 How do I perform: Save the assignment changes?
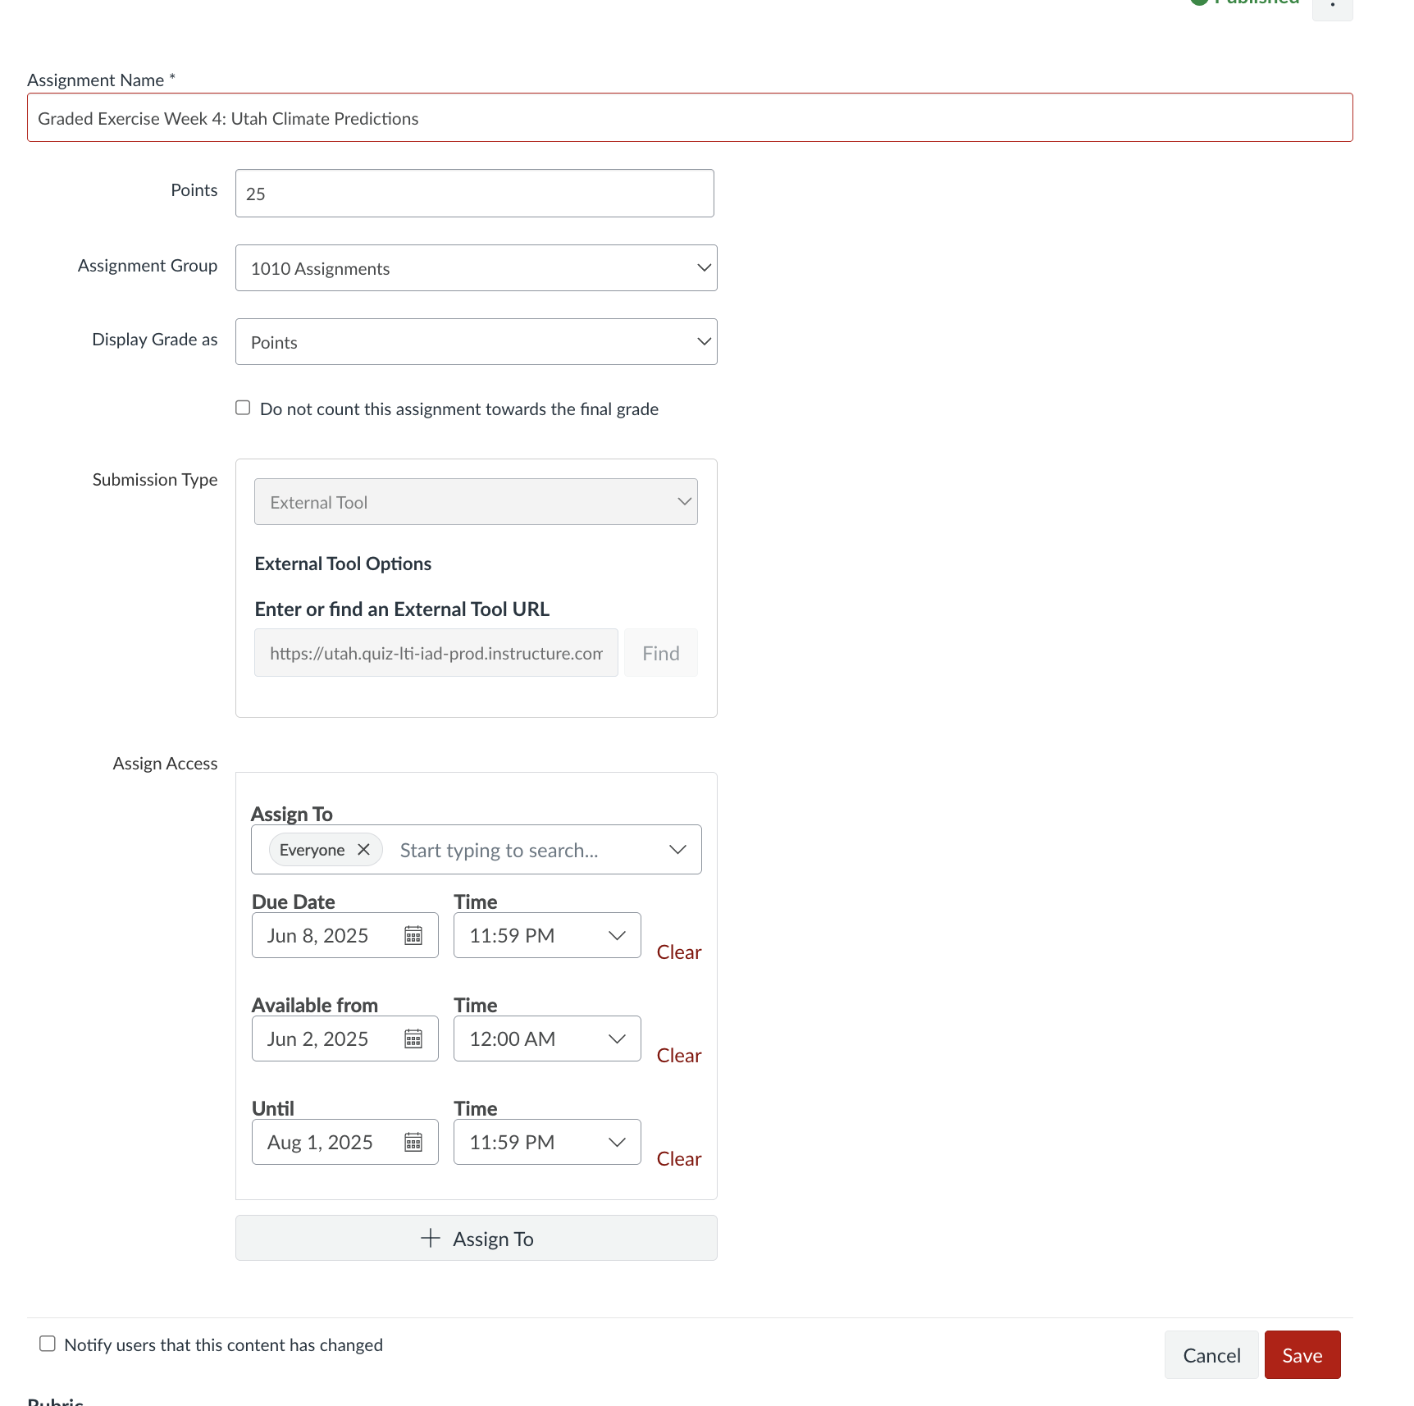point(1302,1355)
